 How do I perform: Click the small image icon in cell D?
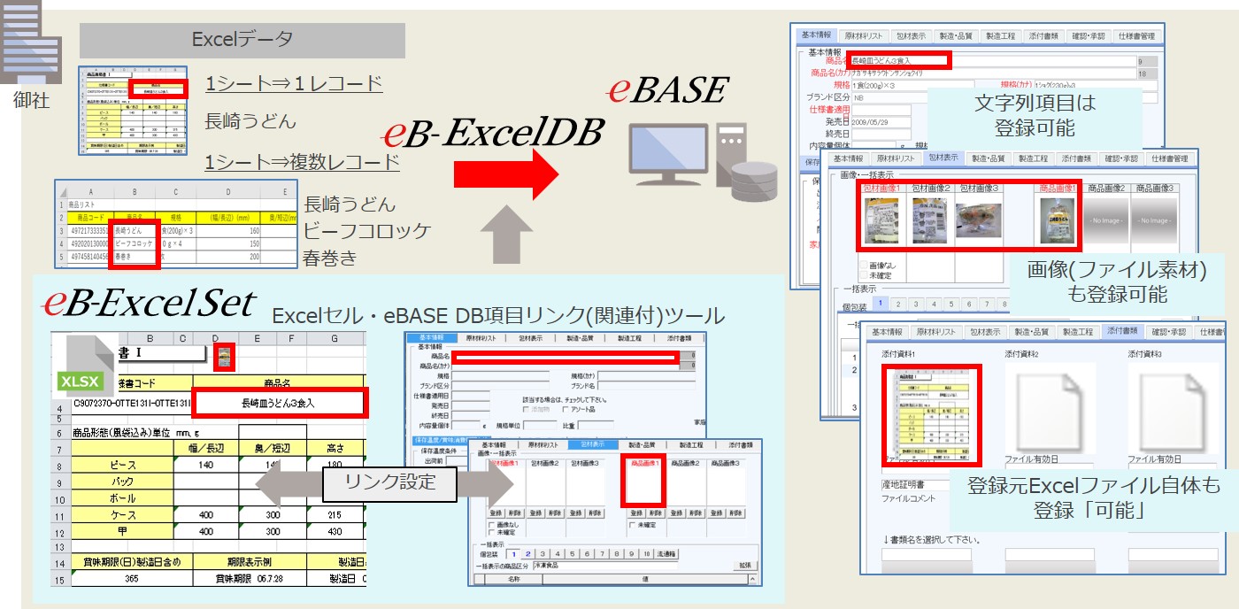225,357
